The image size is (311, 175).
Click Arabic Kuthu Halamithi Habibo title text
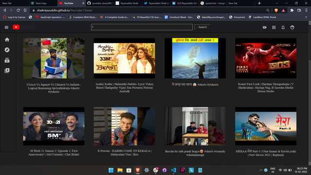pyautogui.click(x=124, y=87)
